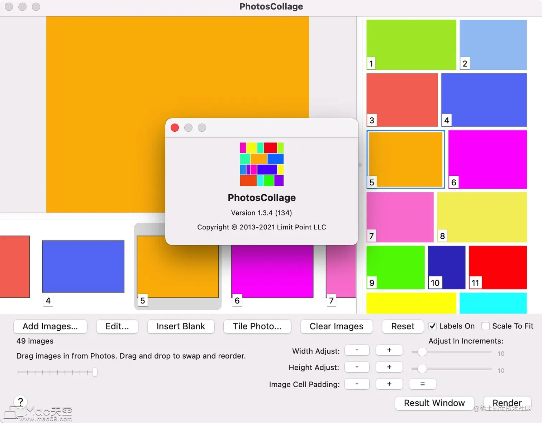Select orange collage cell labeled 5
The image size is (542, 423).
click(x=406, y=159)
